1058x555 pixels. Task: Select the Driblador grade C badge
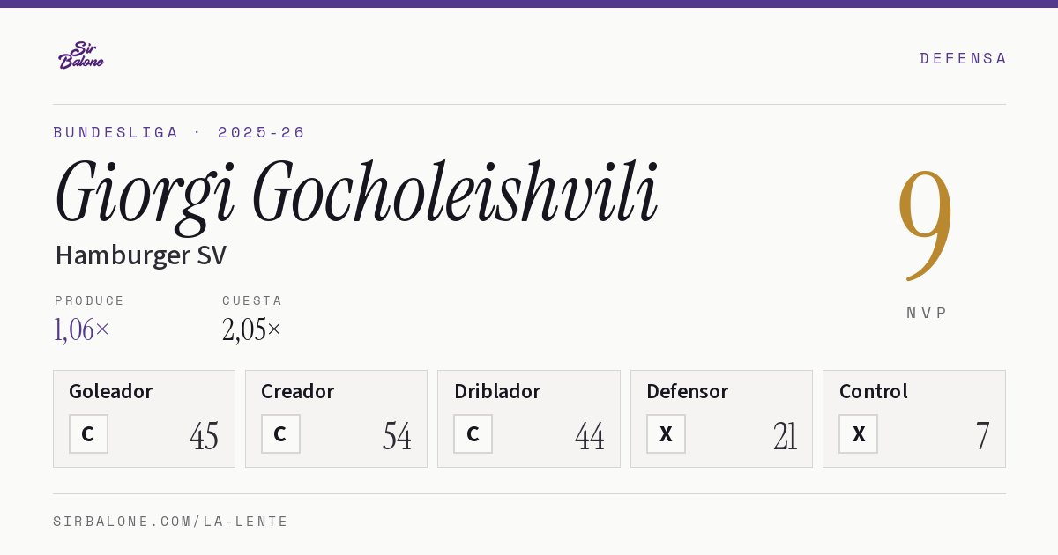click(473, 434)
